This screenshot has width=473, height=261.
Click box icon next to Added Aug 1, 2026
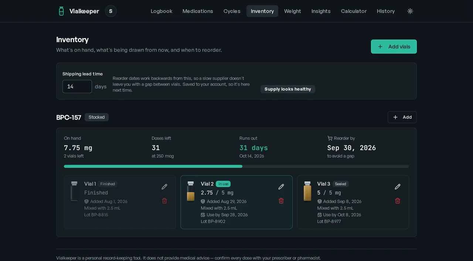click(x=86, y=201)
